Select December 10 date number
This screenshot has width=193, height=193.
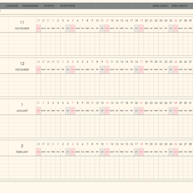(x=107, y=62)
